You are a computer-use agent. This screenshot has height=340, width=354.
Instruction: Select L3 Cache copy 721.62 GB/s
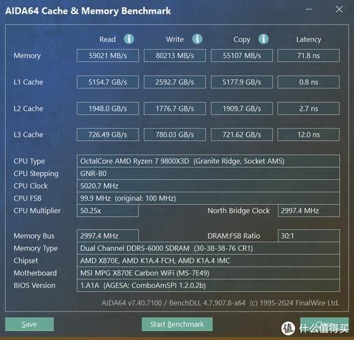point(242,135)
